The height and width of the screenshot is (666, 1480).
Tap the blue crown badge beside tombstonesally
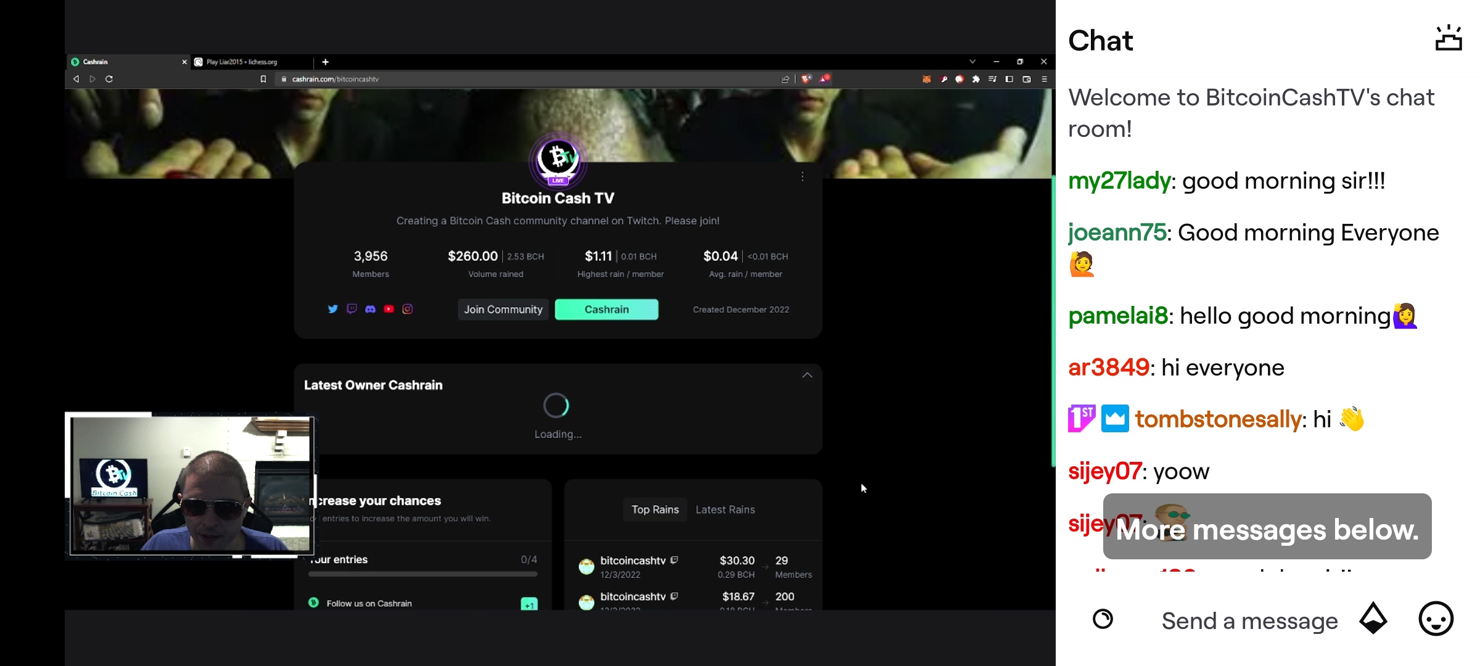point(1115,419)
